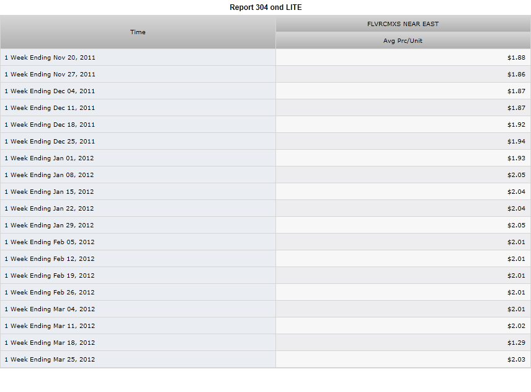Click the $1.94 price cell
This screenshot has width=531, height=392.
pyautogui.click(x=403, y=142)
